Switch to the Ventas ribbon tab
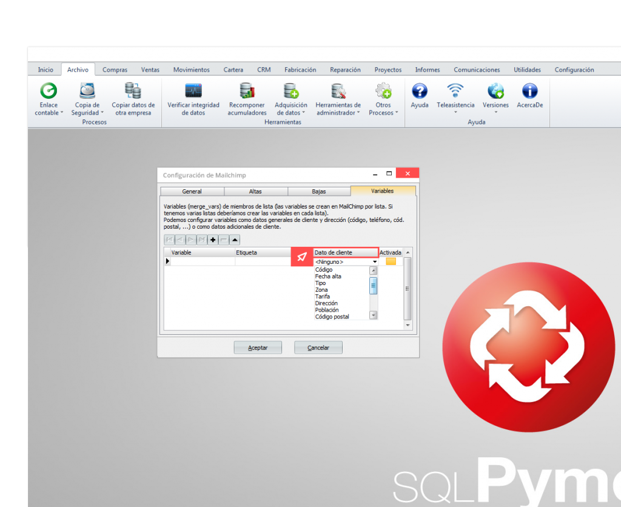 tap(150, 70)
